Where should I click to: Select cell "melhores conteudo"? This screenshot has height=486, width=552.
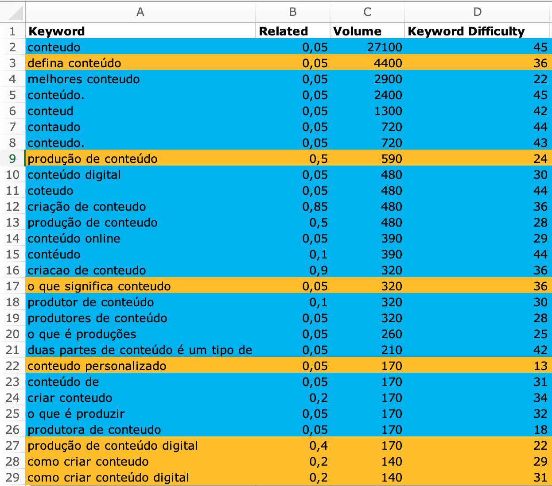140,79
